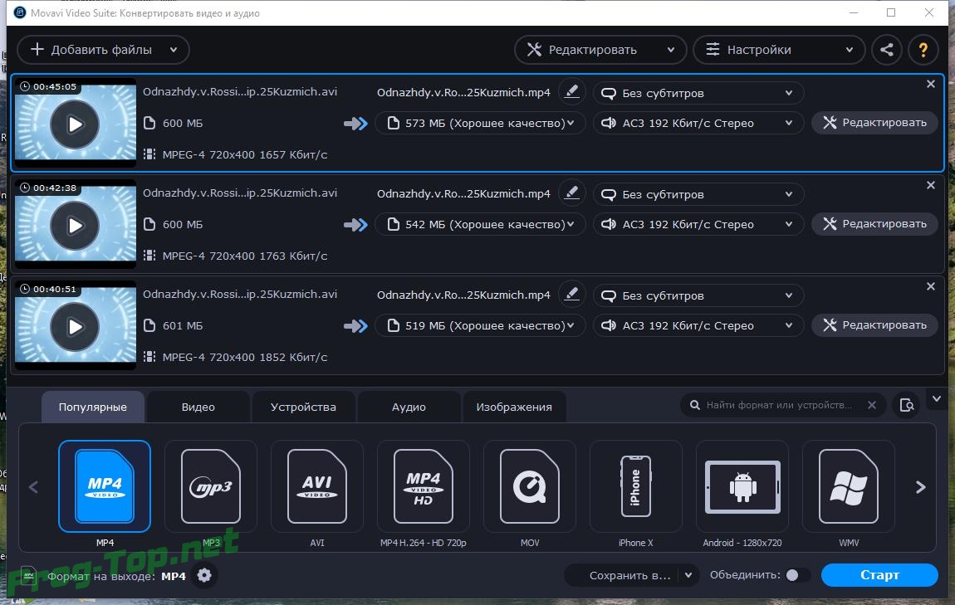Screen dimensions: 955x605
Task: Open help via question mark icon
Action: (x=923, y=50)
